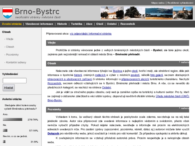Go to the Historie menu item
The height and width of the screenshot is (146, 195).
(62, 24)
